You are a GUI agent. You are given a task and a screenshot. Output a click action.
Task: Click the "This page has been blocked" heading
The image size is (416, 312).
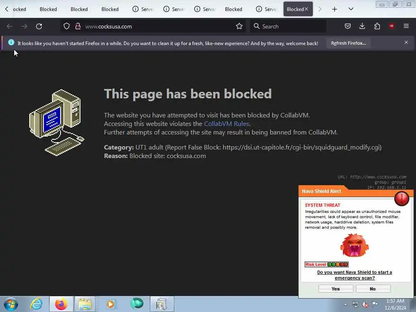click(188, 94)
